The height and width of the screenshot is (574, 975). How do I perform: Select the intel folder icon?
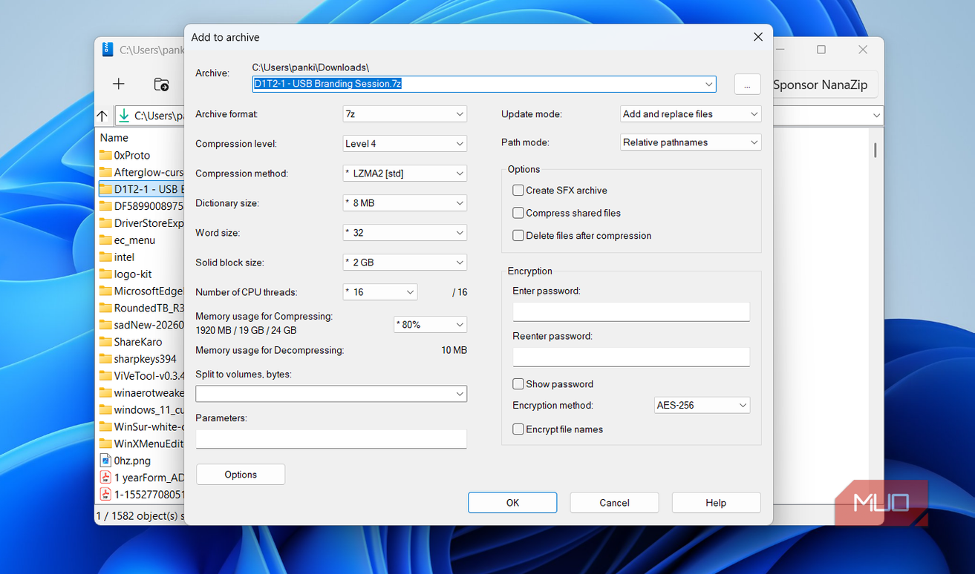(105, 257)
